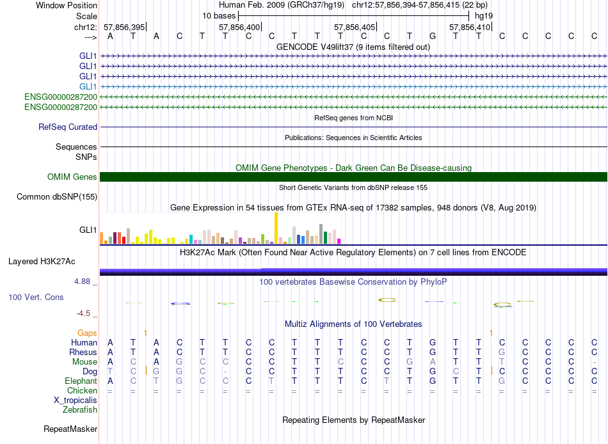
Task: Click the dark green OMIM Genes bar
Action: tap(353, 177)
